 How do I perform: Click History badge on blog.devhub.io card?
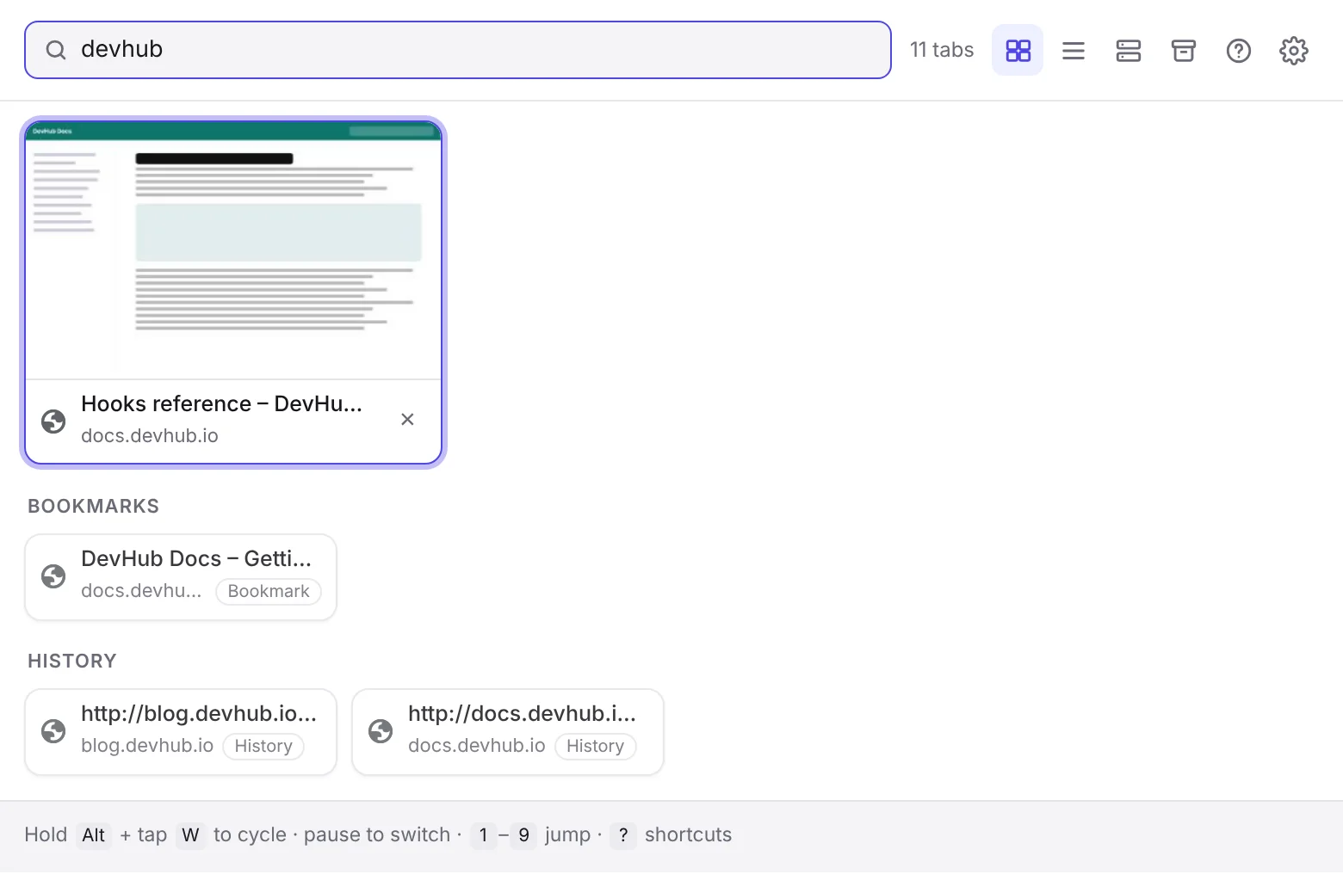point(263,746)
